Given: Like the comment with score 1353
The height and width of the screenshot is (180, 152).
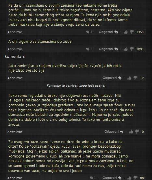Looking at the screenshot, I should [x=126, y=32].
